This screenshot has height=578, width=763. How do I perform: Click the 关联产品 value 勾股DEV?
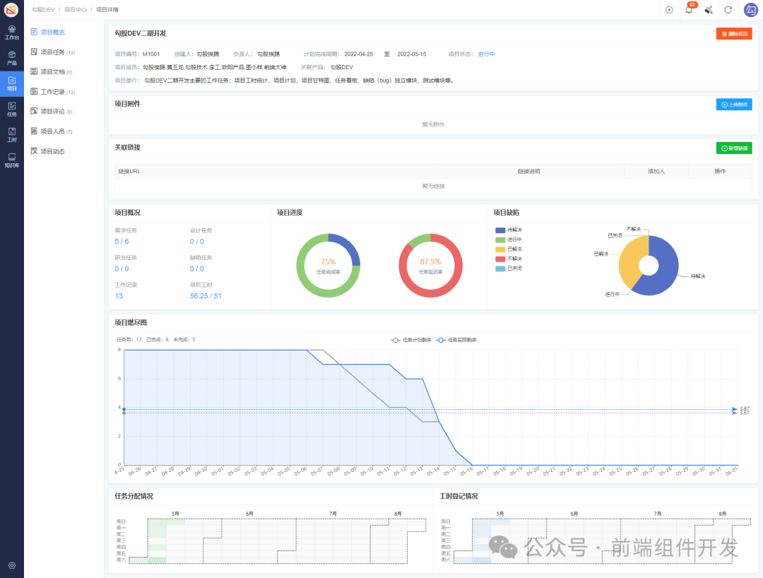[x=342, y=67]
